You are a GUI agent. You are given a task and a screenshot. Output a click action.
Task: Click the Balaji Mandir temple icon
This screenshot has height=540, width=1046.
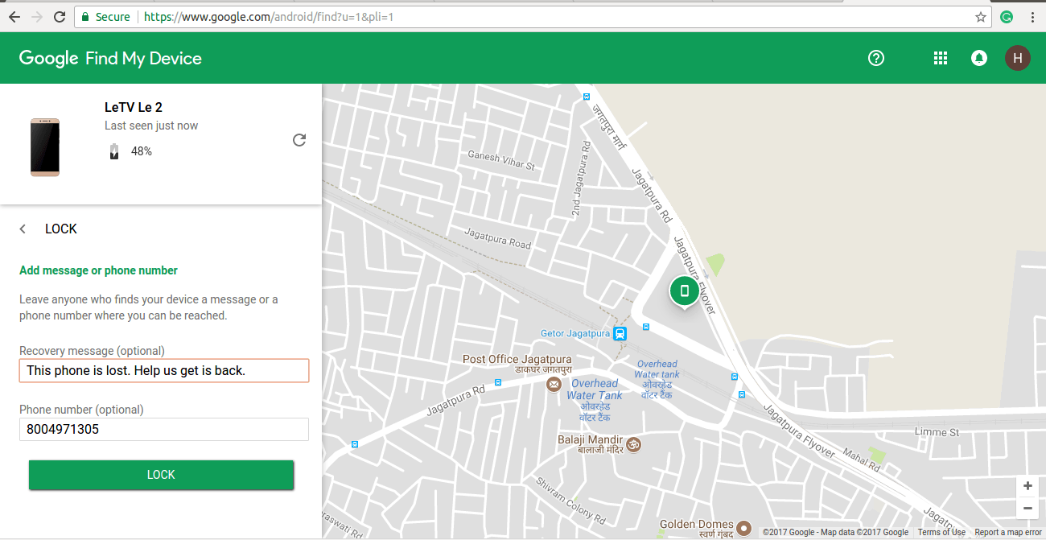[x=633, y=444]
